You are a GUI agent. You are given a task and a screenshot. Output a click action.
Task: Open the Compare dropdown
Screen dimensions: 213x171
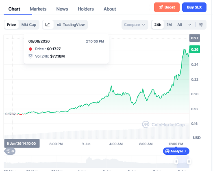[135, 25]
